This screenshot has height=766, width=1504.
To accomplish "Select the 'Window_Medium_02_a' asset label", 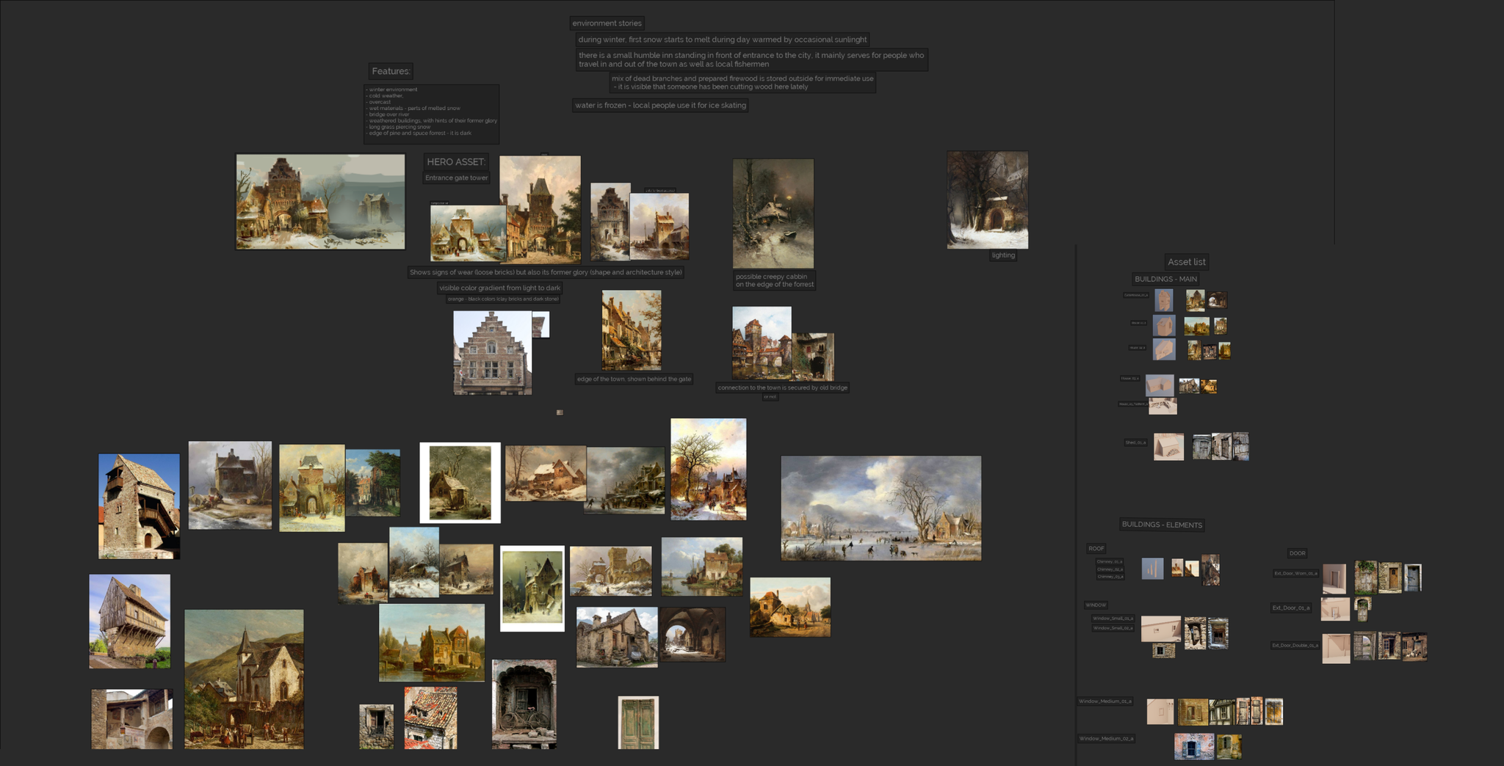I will click(1106, 738).
